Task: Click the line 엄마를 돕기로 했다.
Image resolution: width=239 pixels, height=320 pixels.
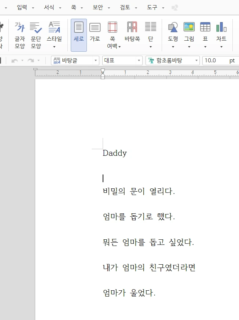Action: 139,217
